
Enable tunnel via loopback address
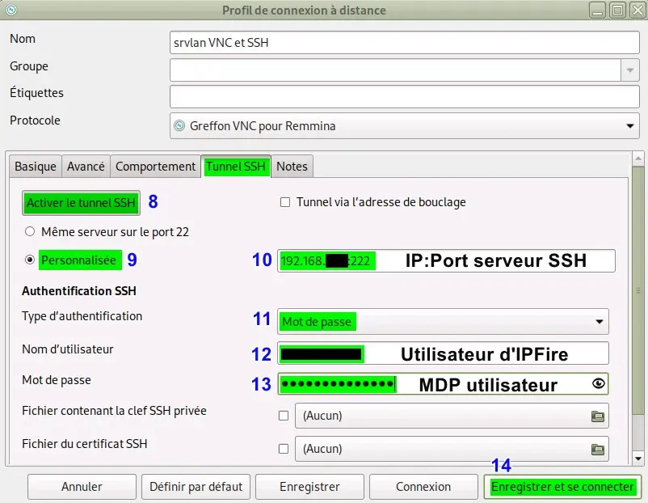pyautogui.click(x=284, y=202)
